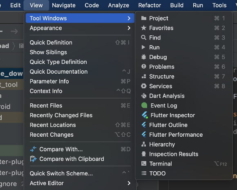Viewport: 237px width, 190px height.
Task: Click the Compare With arrows icon
Action: (x=33, y=149)
